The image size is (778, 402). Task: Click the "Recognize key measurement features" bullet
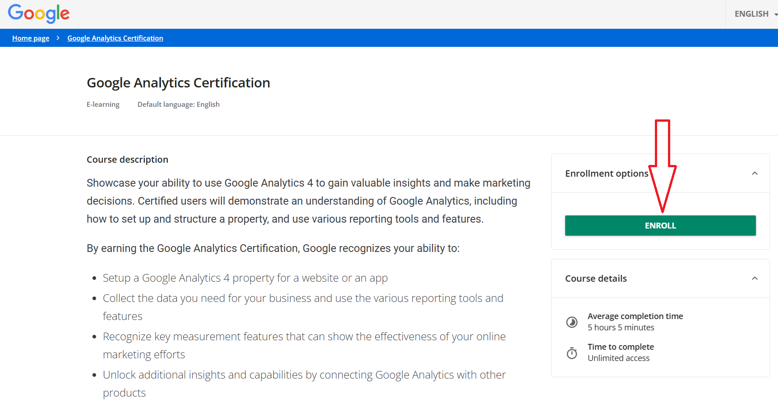304,337
